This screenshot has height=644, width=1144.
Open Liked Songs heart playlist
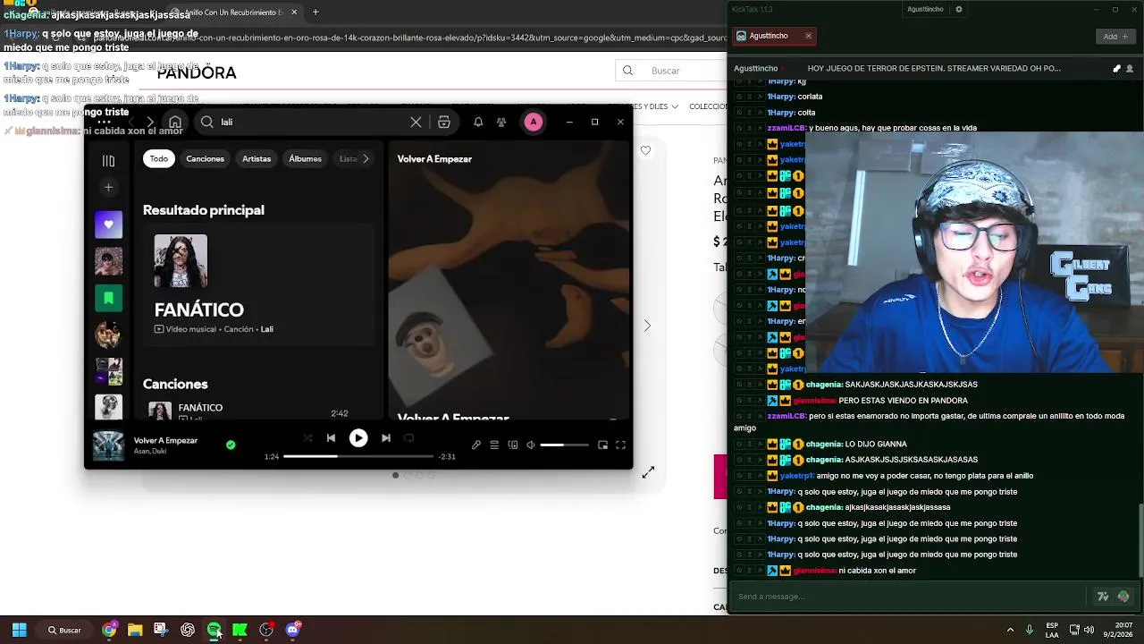click(108, 225)
